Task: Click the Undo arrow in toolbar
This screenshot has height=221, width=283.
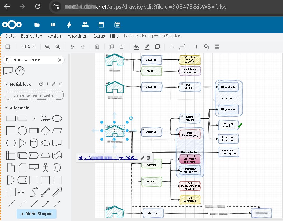Action: point(72,47)
